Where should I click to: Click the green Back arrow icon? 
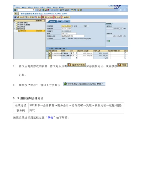pyautogui.click(x=43, y=10)
